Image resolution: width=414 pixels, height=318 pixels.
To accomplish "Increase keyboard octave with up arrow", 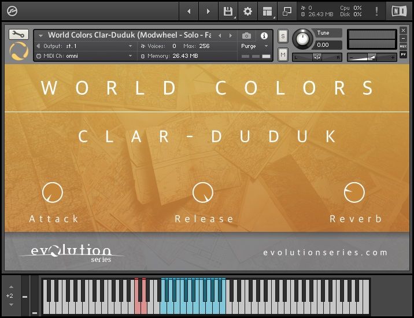I will click(11, 287).
